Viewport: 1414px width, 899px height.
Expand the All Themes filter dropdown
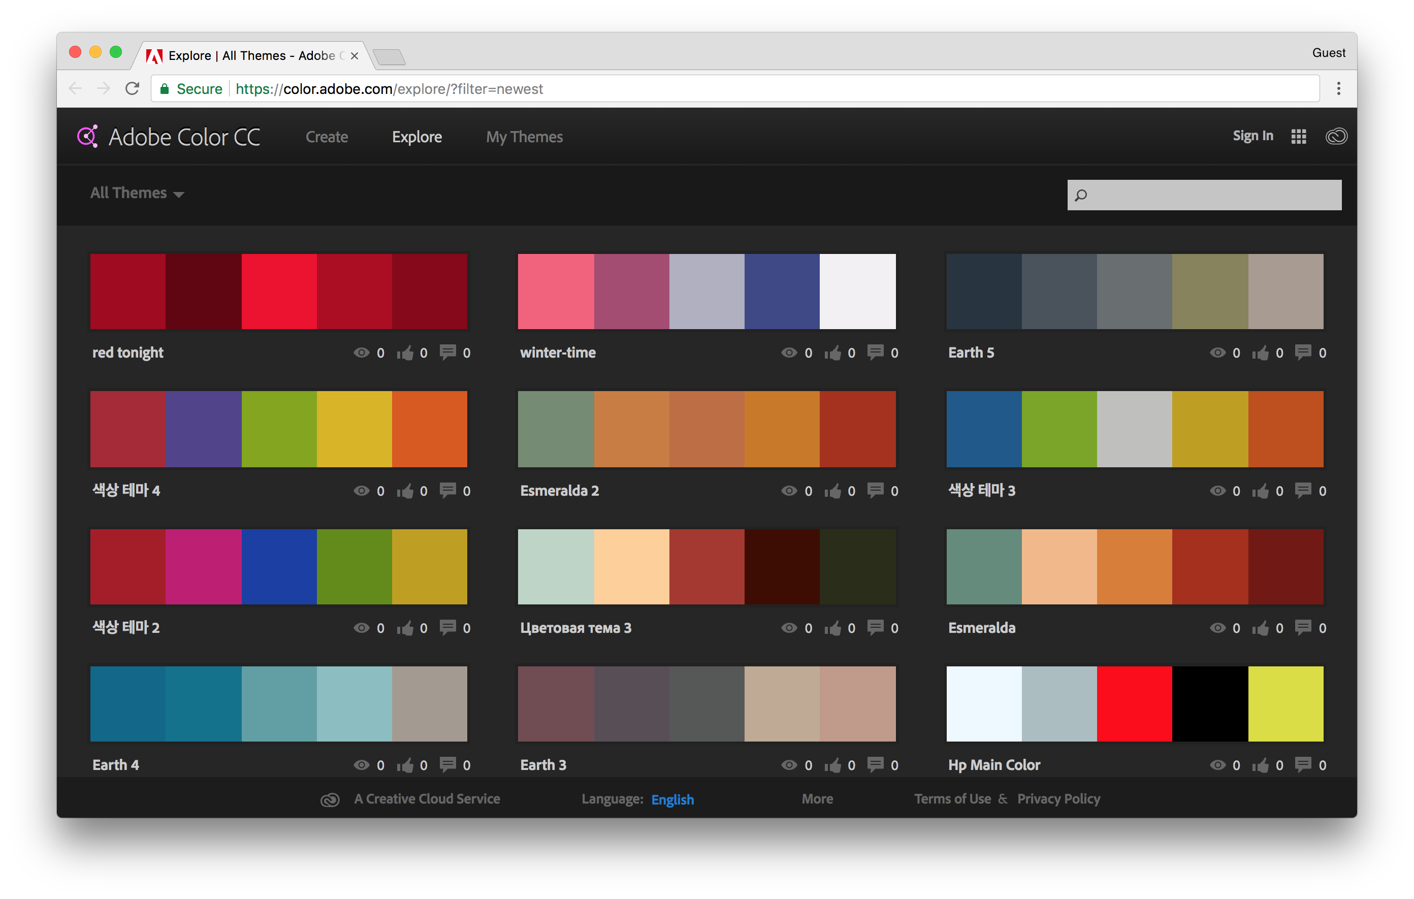pos(137,193)
